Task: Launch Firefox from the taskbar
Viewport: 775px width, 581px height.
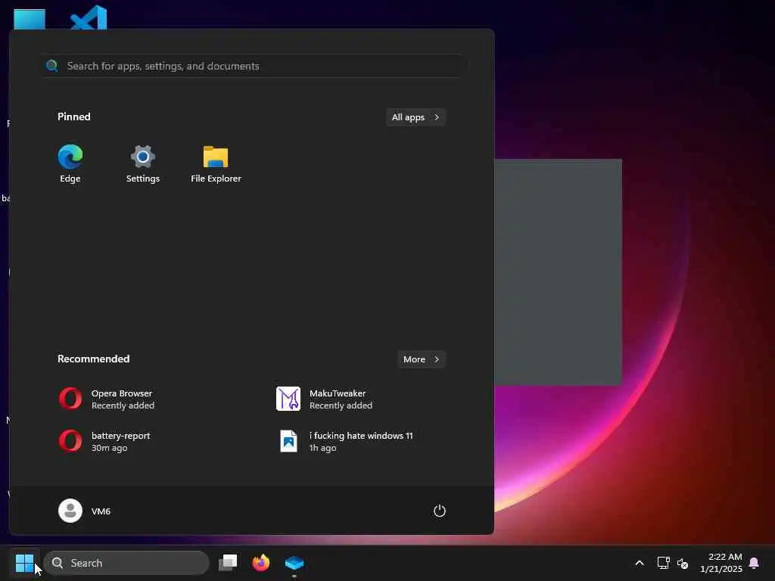Action: (x=261, y=563)
